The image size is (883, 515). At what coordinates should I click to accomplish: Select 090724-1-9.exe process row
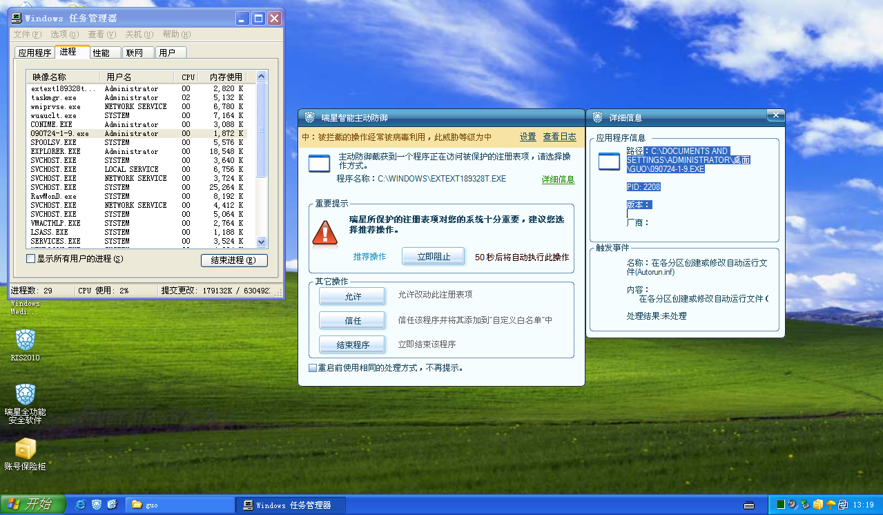click(x=137, y=133)
